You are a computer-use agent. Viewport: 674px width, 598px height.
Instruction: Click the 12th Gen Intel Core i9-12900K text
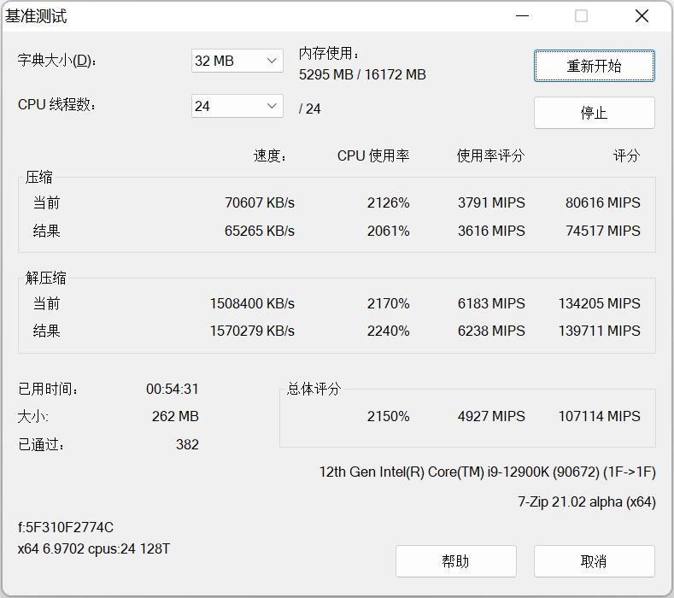click(488, 472)
